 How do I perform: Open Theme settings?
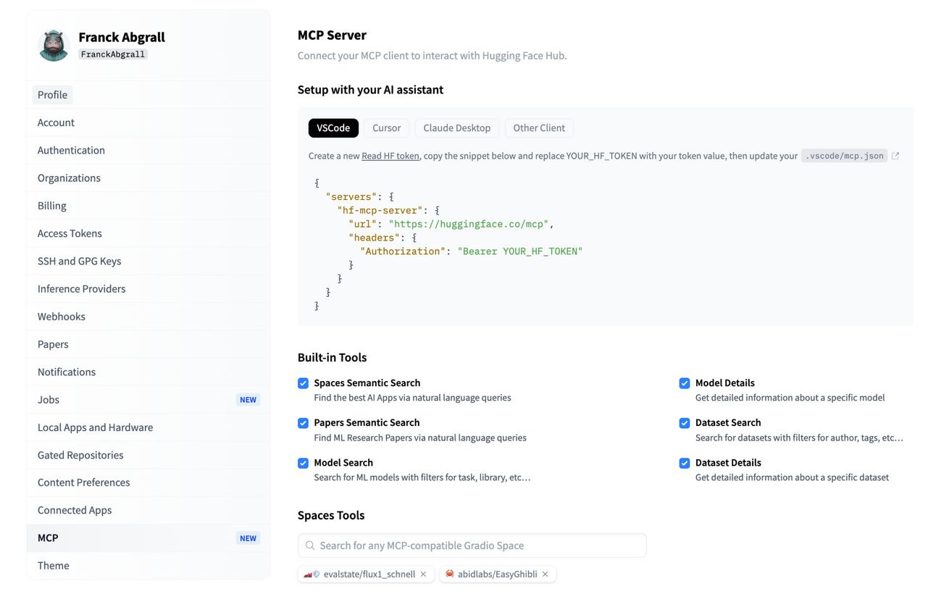[149, 566]
